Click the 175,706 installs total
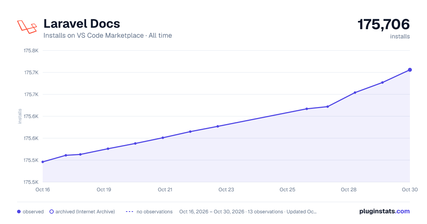The height and width of the screenshot is (224, 427). pyautogui.click(x=384, y=25)
